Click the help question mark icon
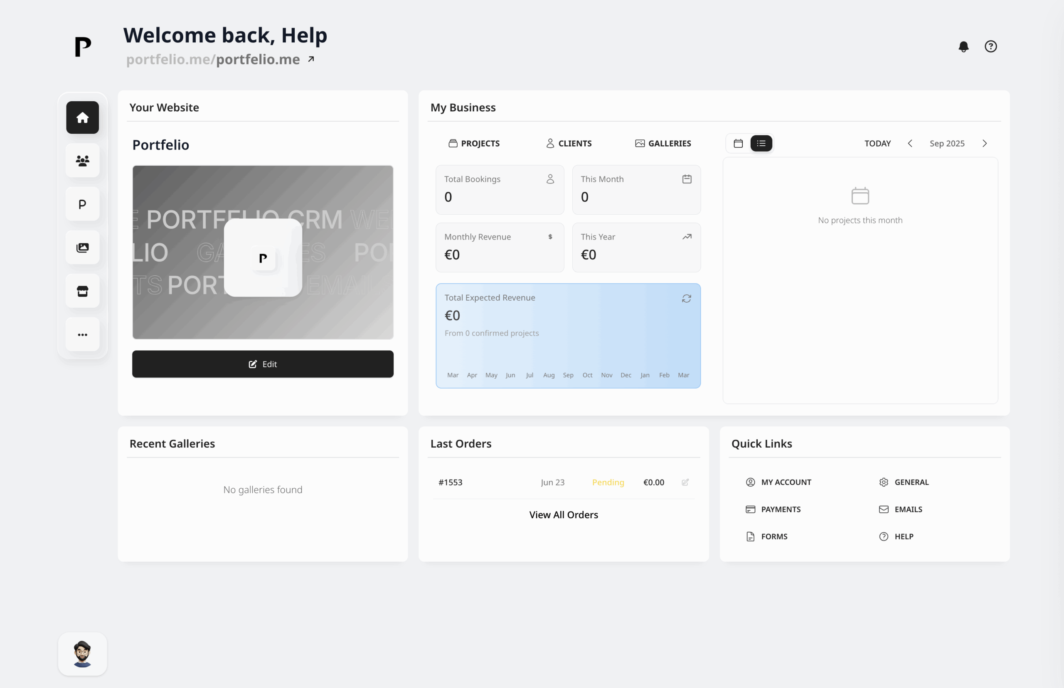 click(x=991, y=47)
